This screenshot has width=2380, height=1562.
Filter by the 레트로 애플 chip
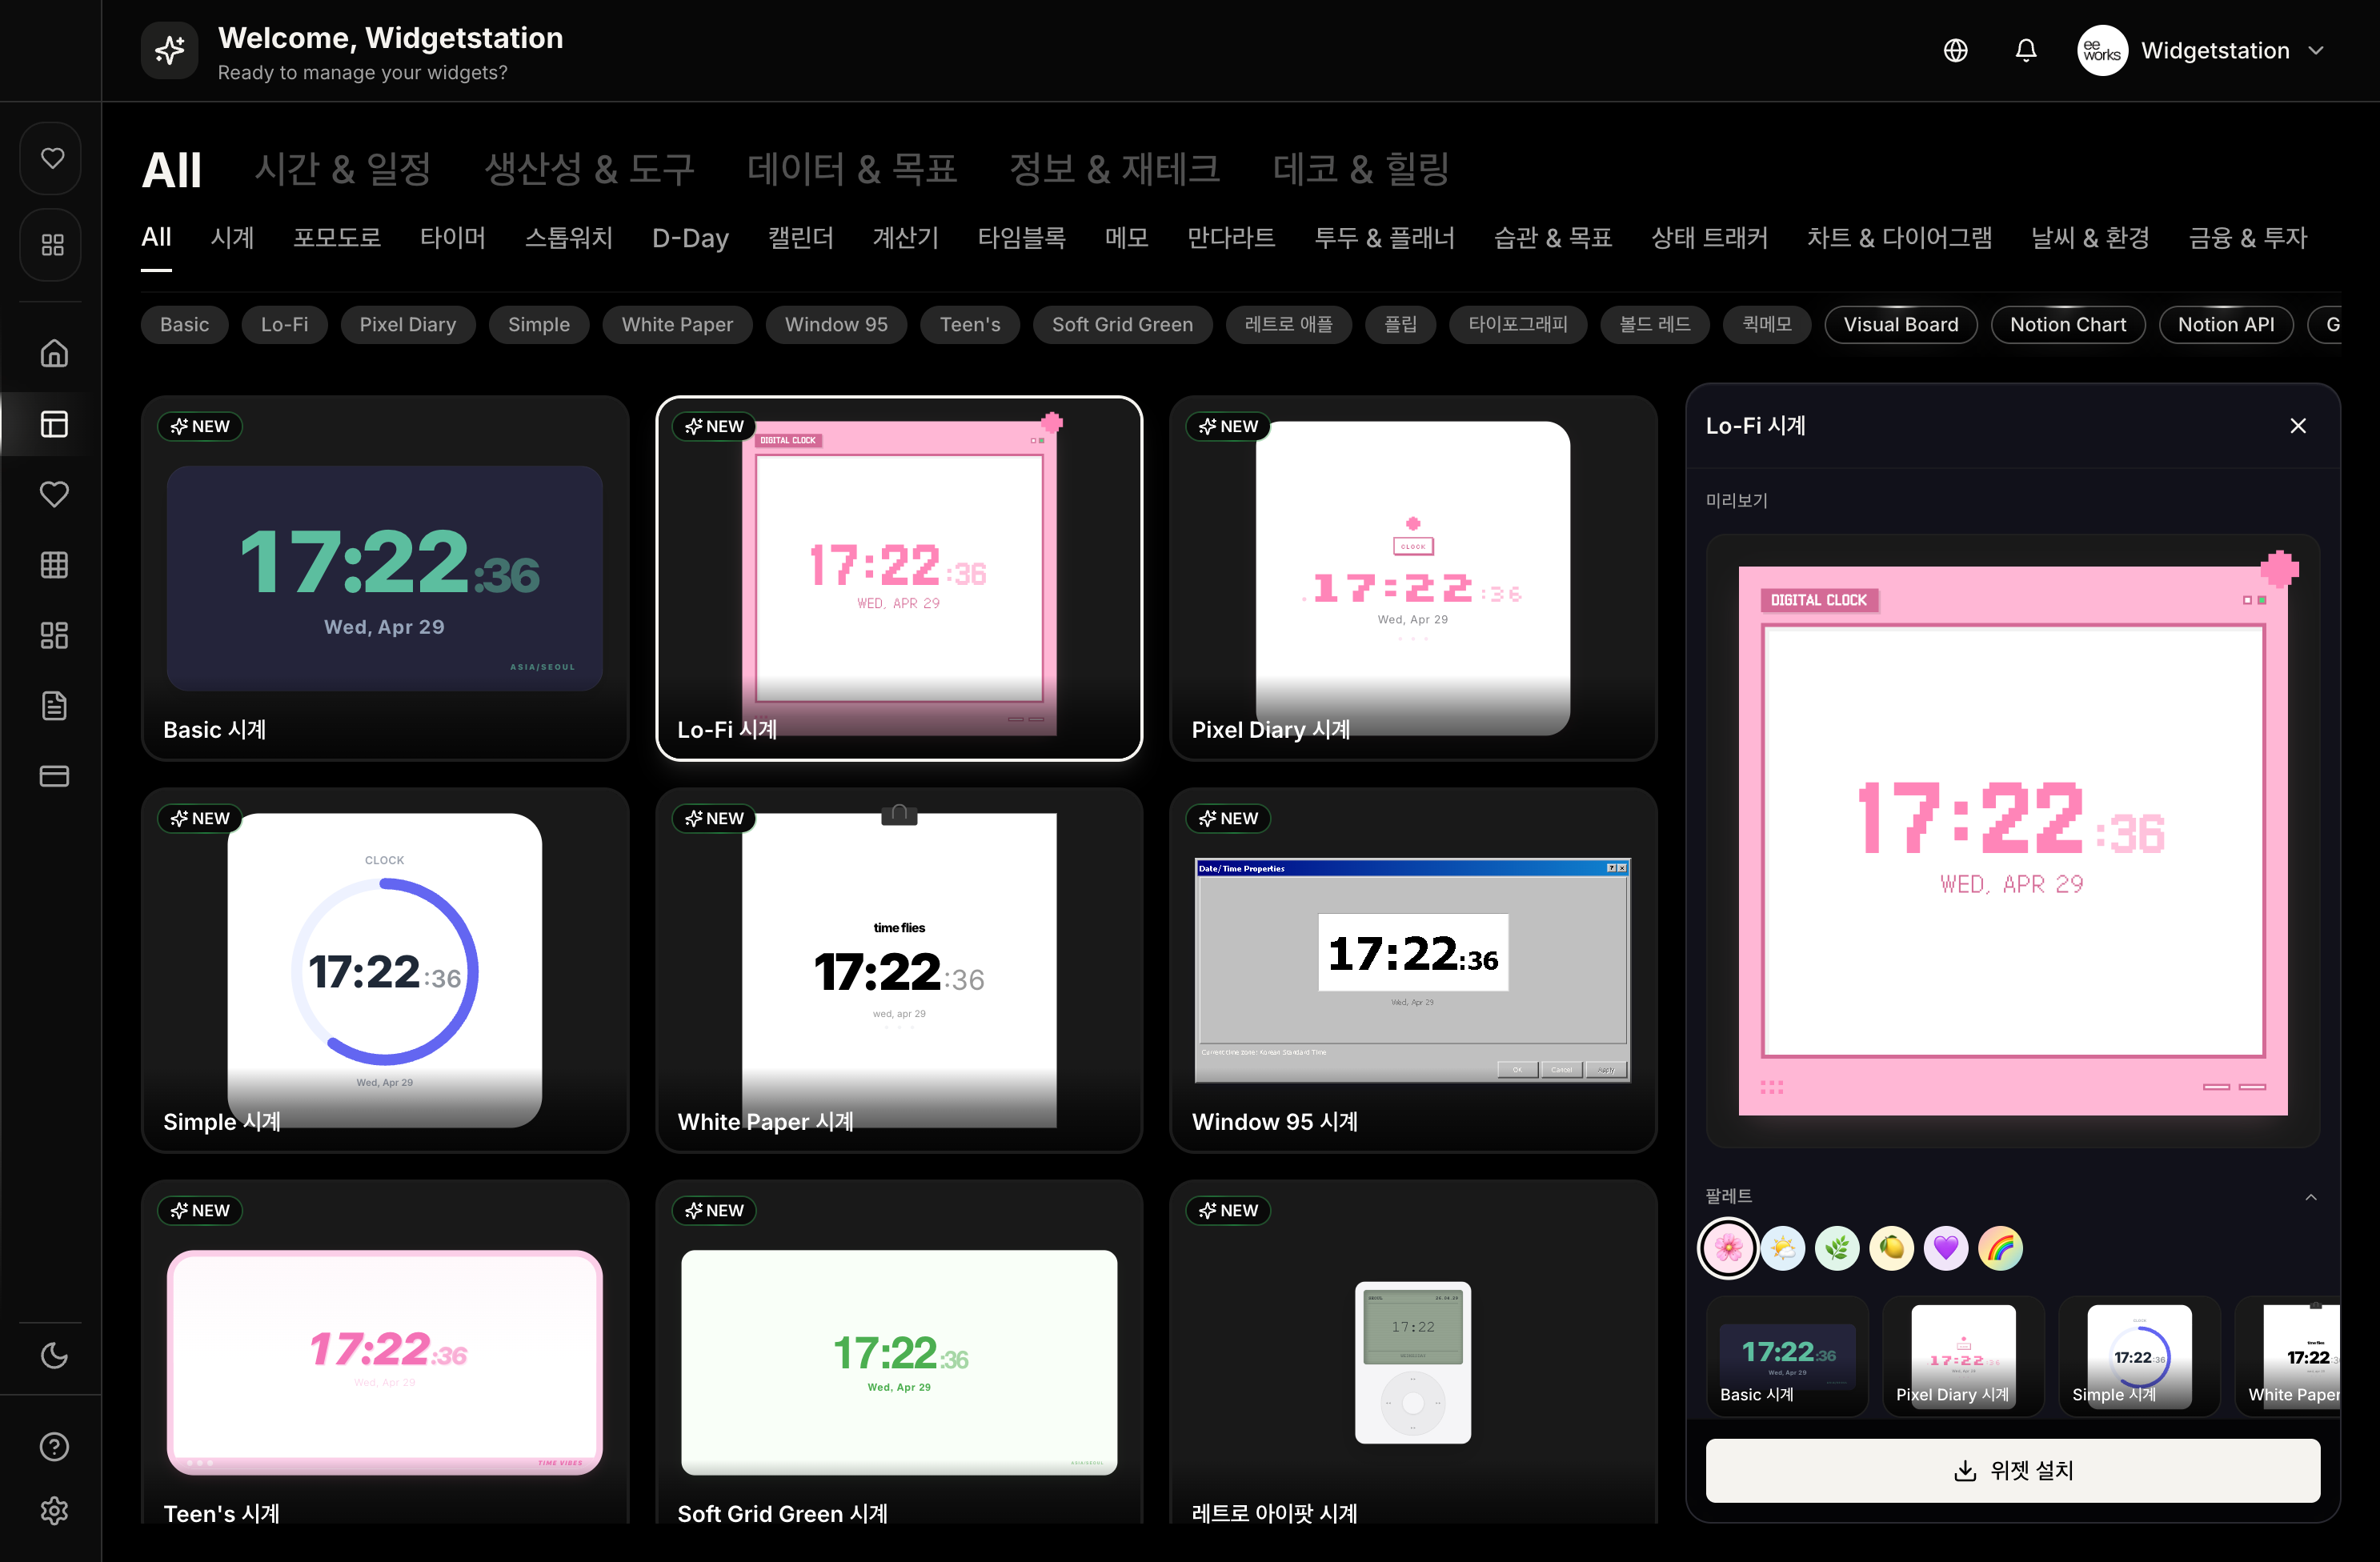click(x=1289, y=325)
